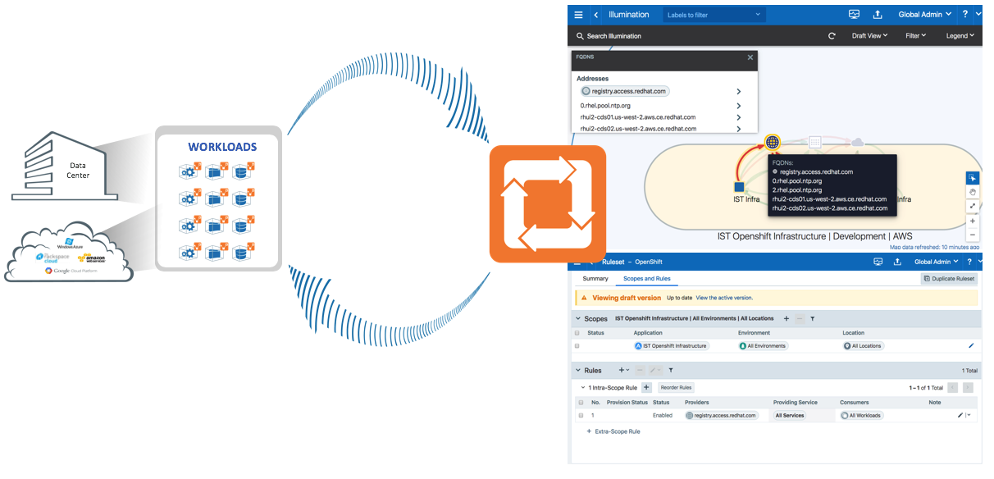This screenshot has height=479, width=994.
Task: Open the Labels to filter dropdown
Action: [714, 15]
